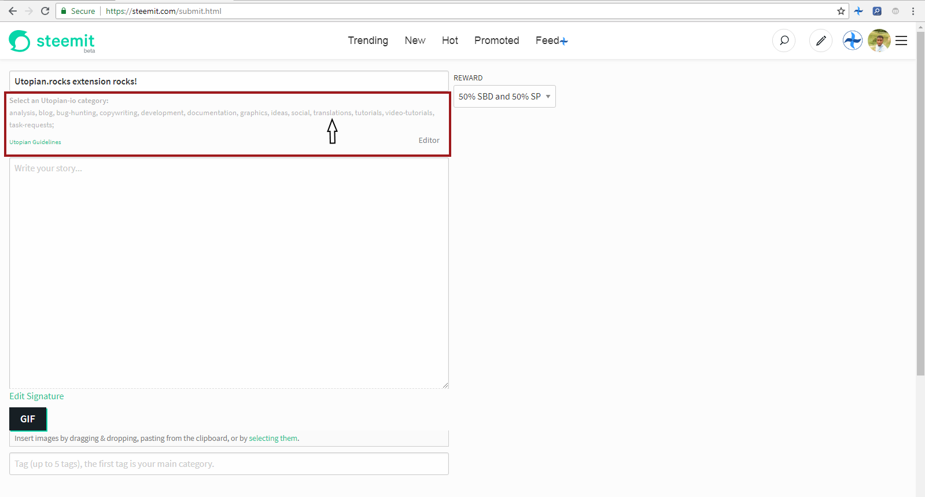The height and width of the screenshot is (497, 925).
Task: Click the page vertical scrollbar
Action: pyautogui.click(x=920, y=203)
